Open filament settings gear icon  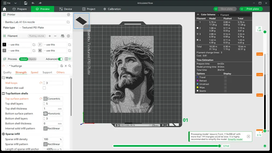[68, 36]
